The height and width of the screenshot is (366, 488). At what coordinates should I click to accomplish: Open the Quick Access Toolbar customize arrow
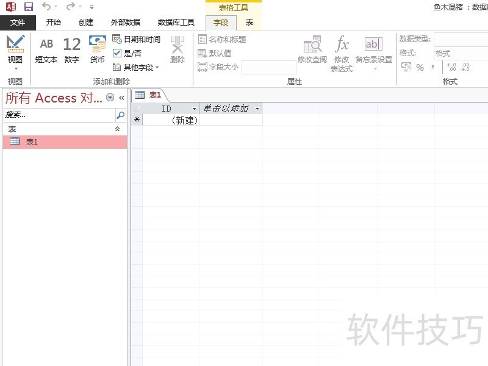click(x=92, y=7)
